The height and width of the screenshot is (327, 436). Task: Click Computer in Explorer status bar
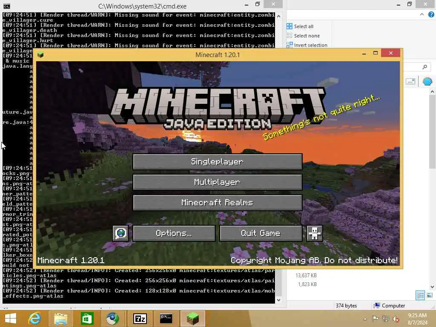point(389,306)
